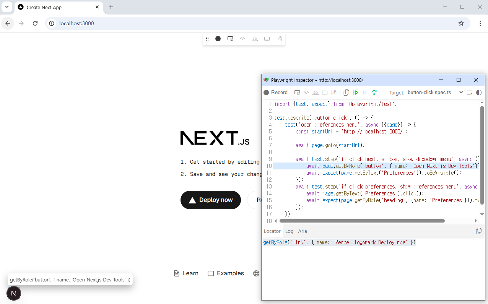The width and height of the screenshot is (488, 304).
Task: Select Assert text 'ab' icon in floating toolbar
Action: pos(255,39)
